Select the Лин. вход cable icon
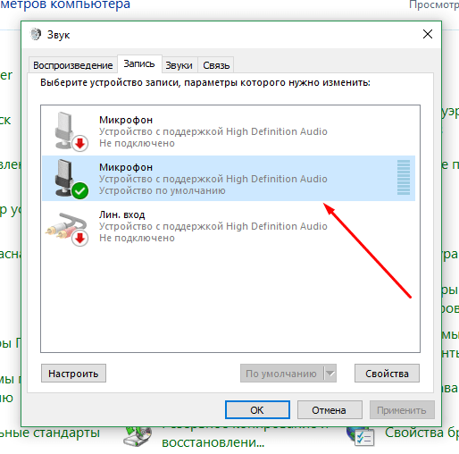The image size is (459, 454). coord(67,228)
